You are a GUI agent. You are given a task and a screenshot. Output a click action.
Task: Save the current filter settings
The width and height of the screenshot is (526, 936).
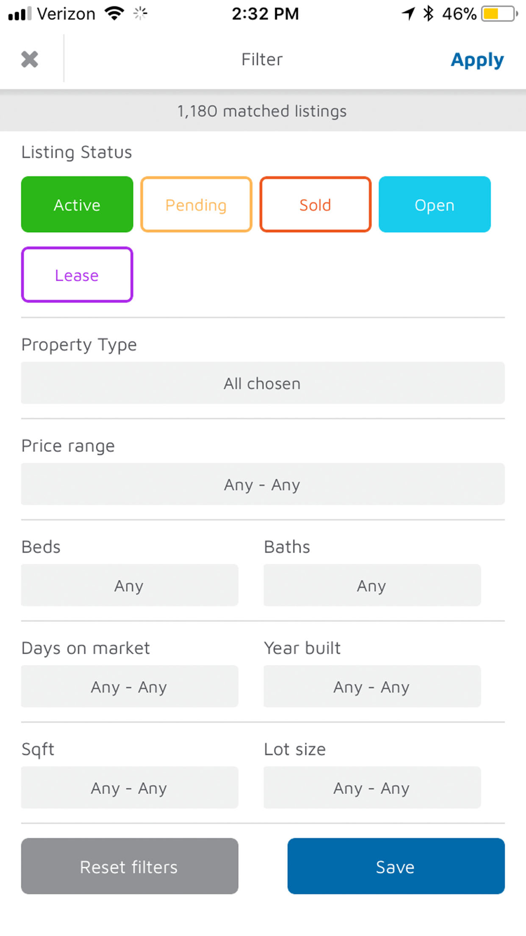tap(396, 867)
